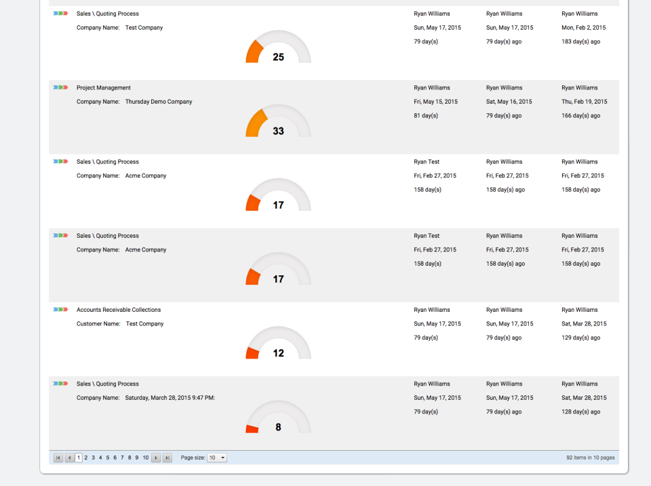The height and width of the screenshot is (486, 651).
Task: Select page 10 in the pager
Action: tap(146, 458)
